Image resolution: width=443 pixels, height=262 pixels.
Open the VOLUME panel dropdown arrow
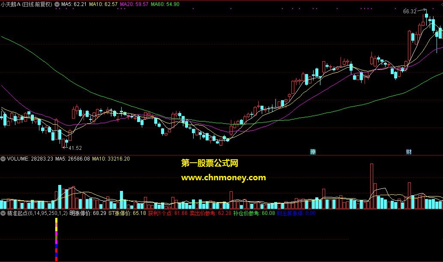coord(3,159)
